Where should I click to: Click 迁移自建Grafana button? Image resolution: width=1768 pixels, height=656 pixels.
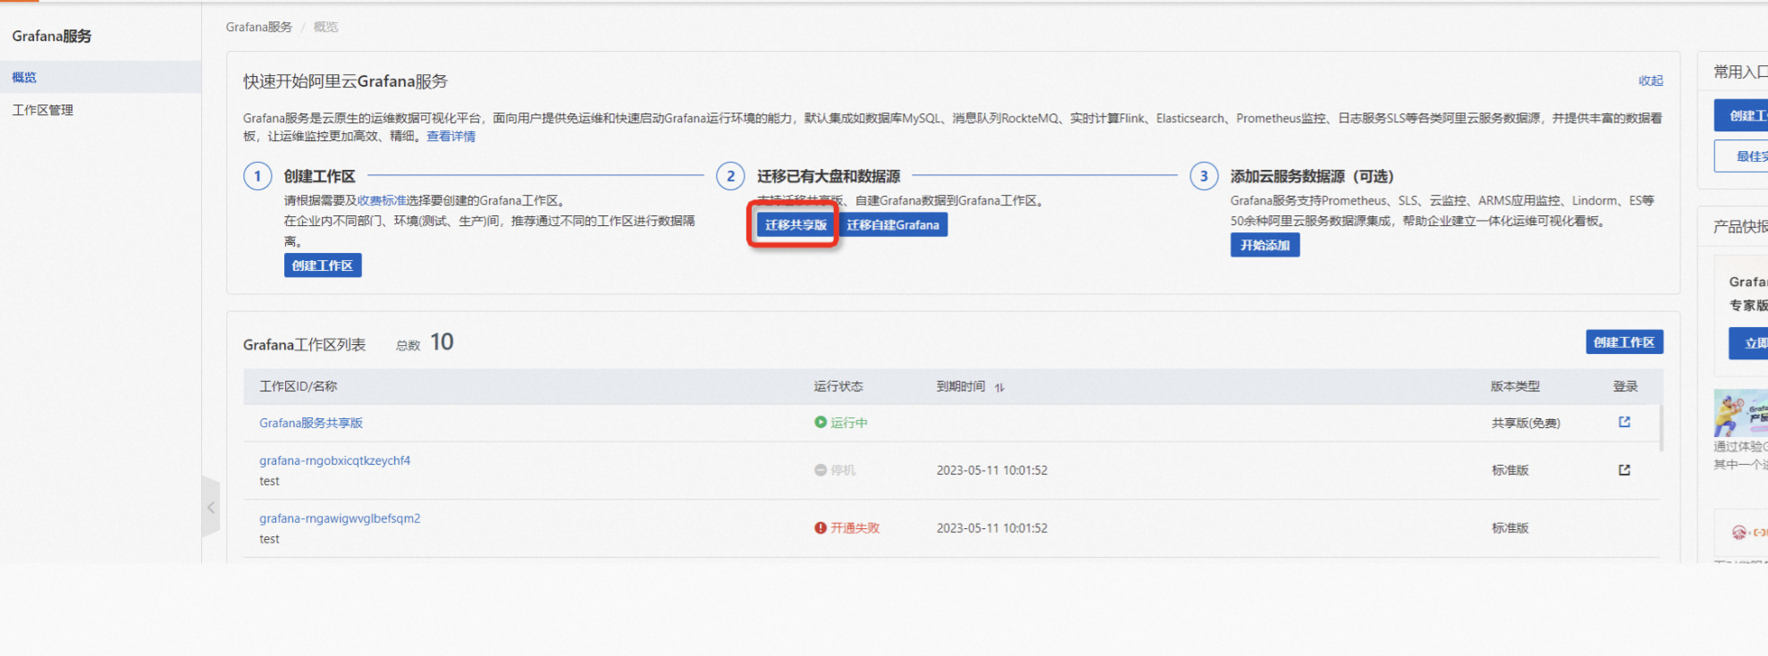coord(893,224)
